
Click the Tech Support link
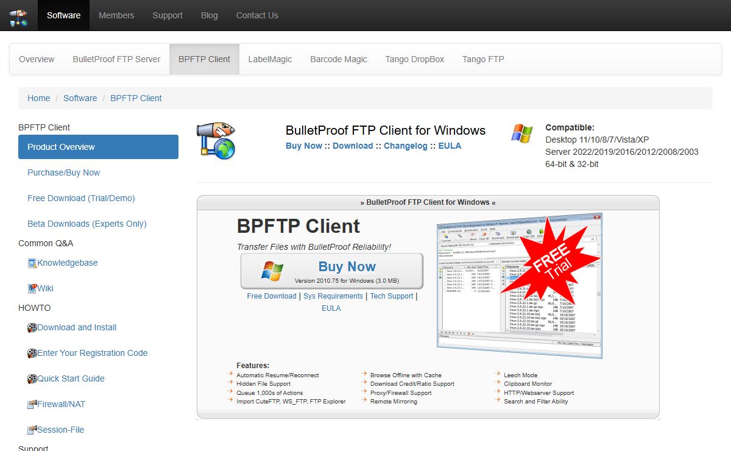[x=392, y=296]
